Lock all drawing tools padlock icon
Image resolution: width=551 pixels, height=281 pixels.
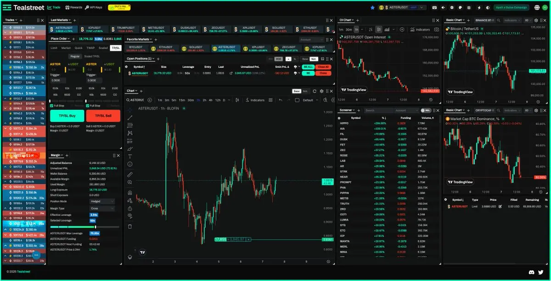(130, 208)
